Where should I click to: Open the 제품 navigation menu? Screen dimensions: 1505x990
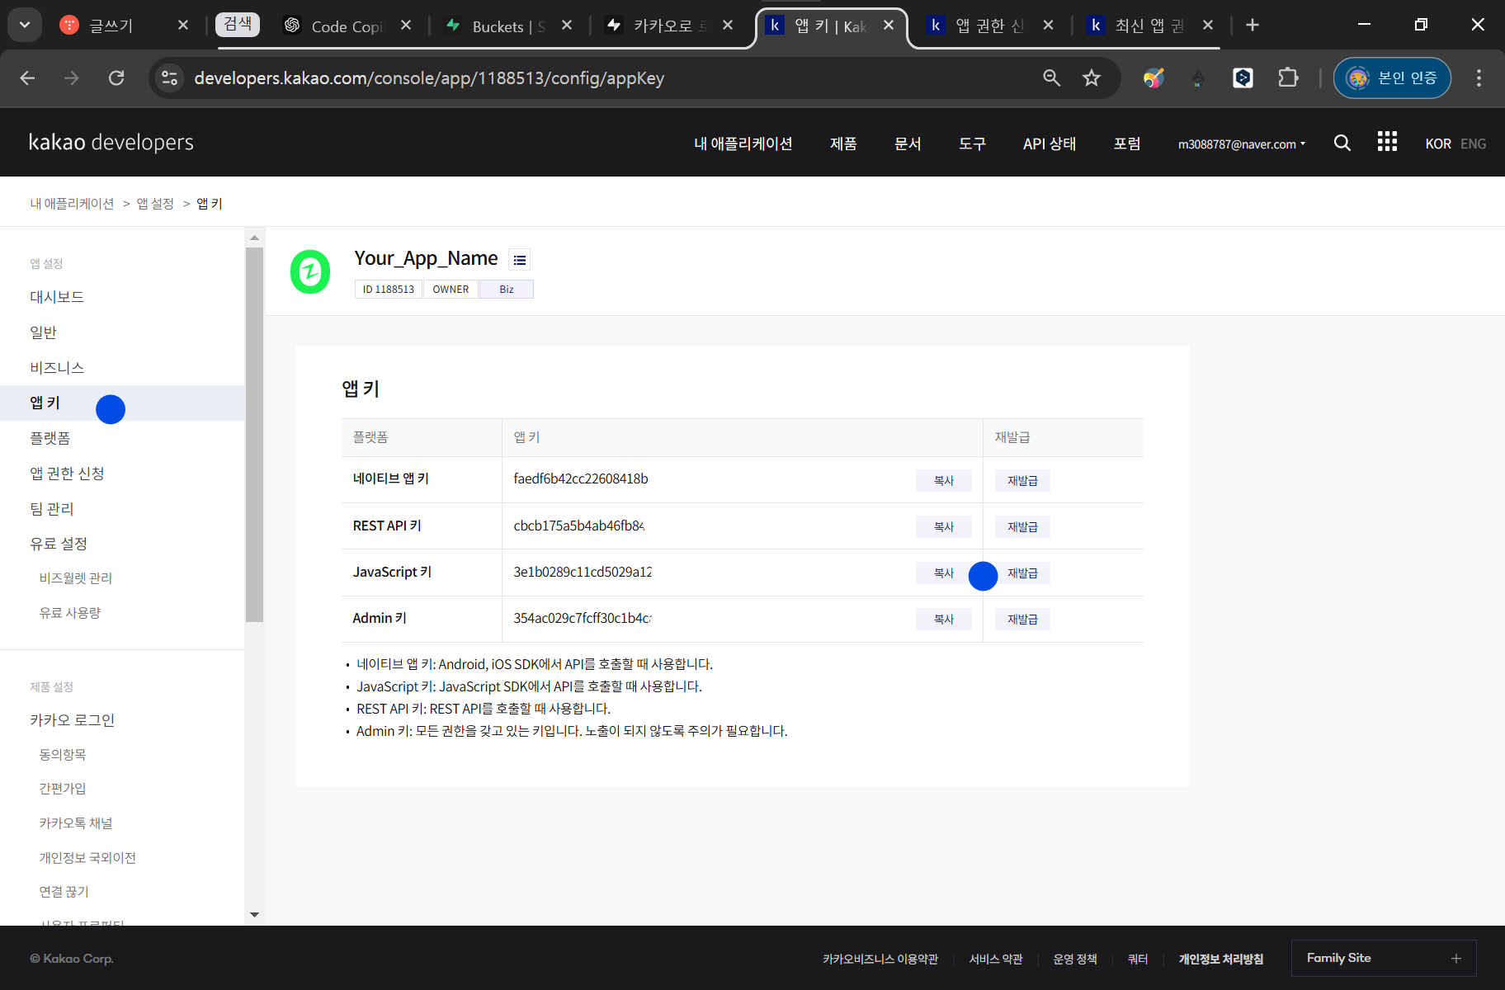coord(843,144)
